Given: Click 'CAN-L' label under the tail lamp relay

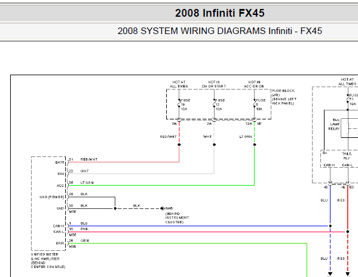Looking at the screenshot, I should click(x=347, y=165).
